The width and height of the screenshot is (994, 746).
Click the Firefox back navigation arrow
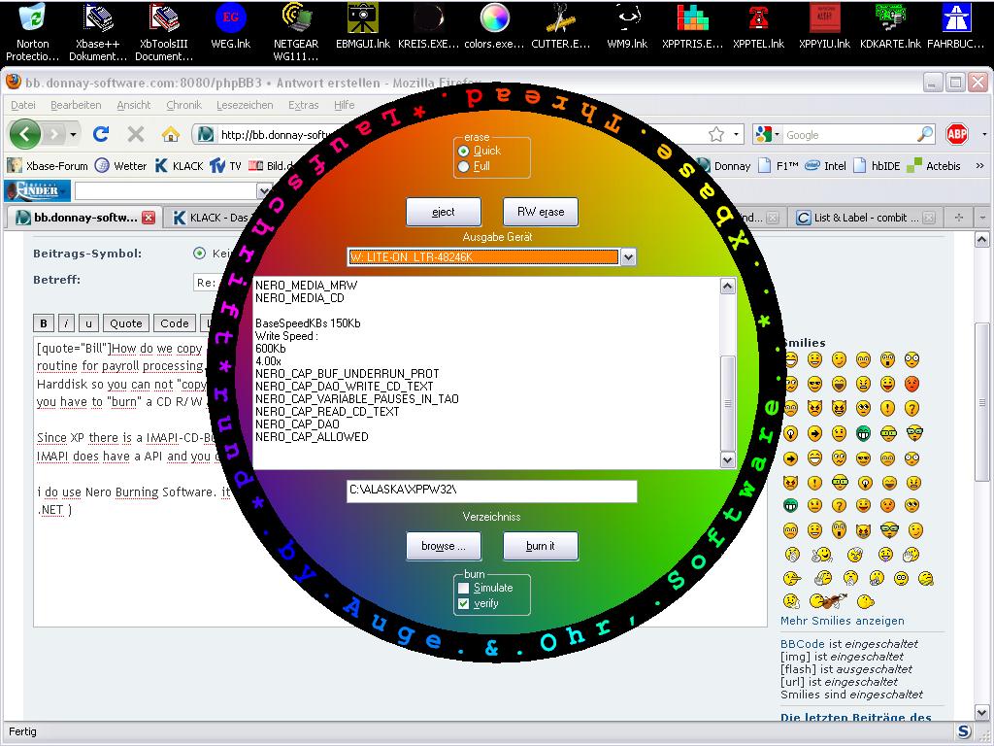25,134
